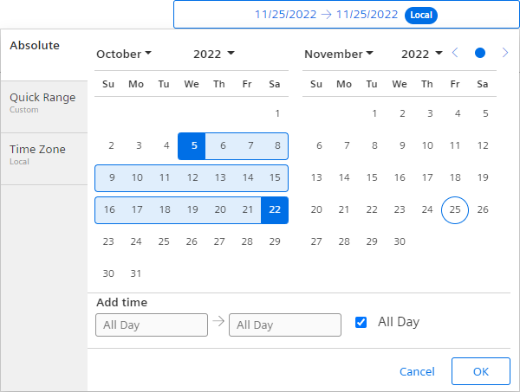Select November 13
520x392 pixels.
316,177
